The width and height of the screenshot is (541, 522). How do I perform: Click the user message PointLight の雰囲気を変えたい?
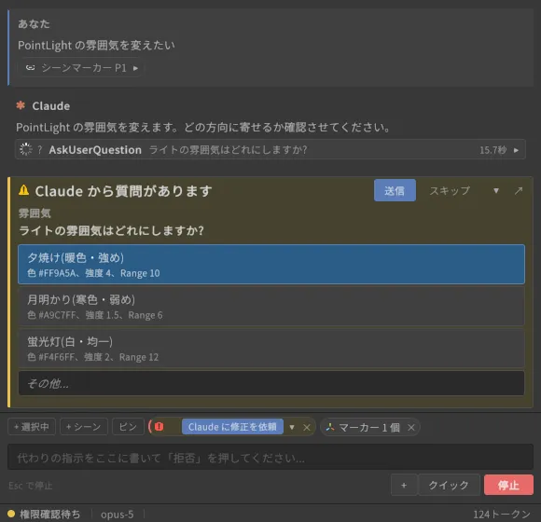[96, 45]
